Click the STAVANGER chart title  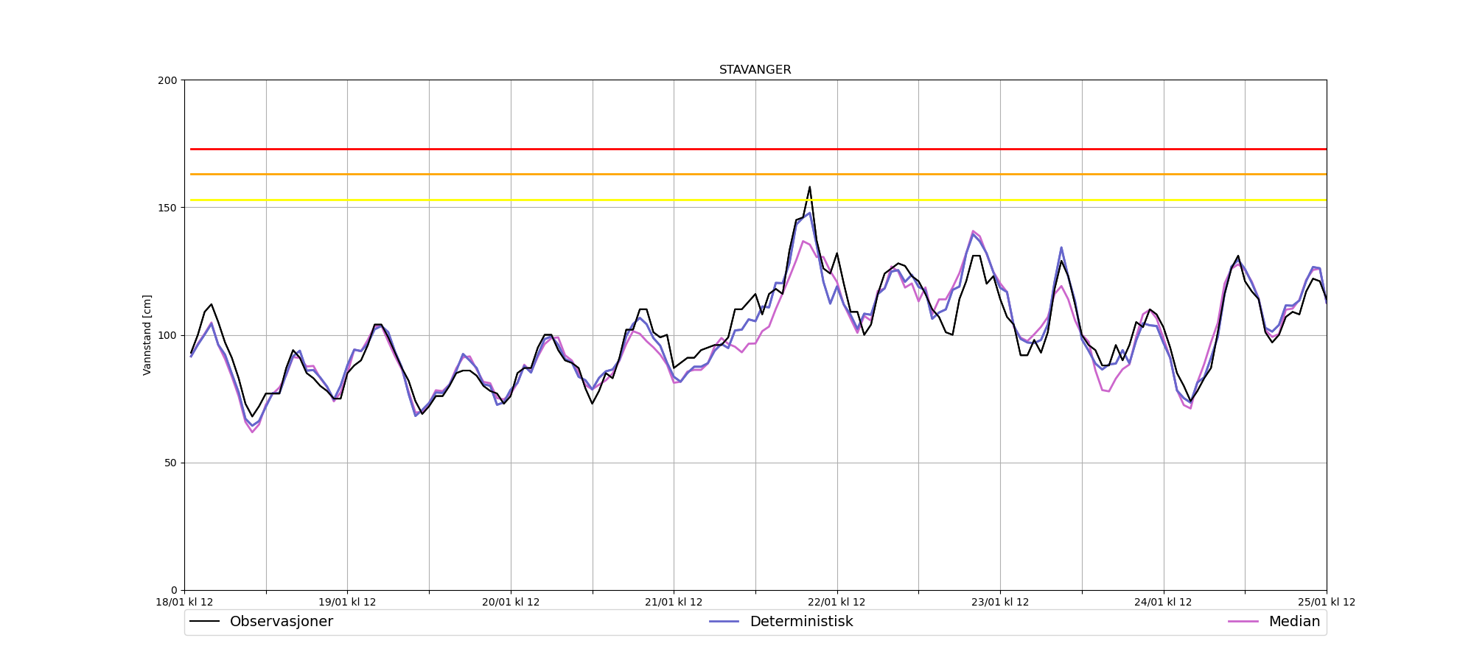[755, 70]
